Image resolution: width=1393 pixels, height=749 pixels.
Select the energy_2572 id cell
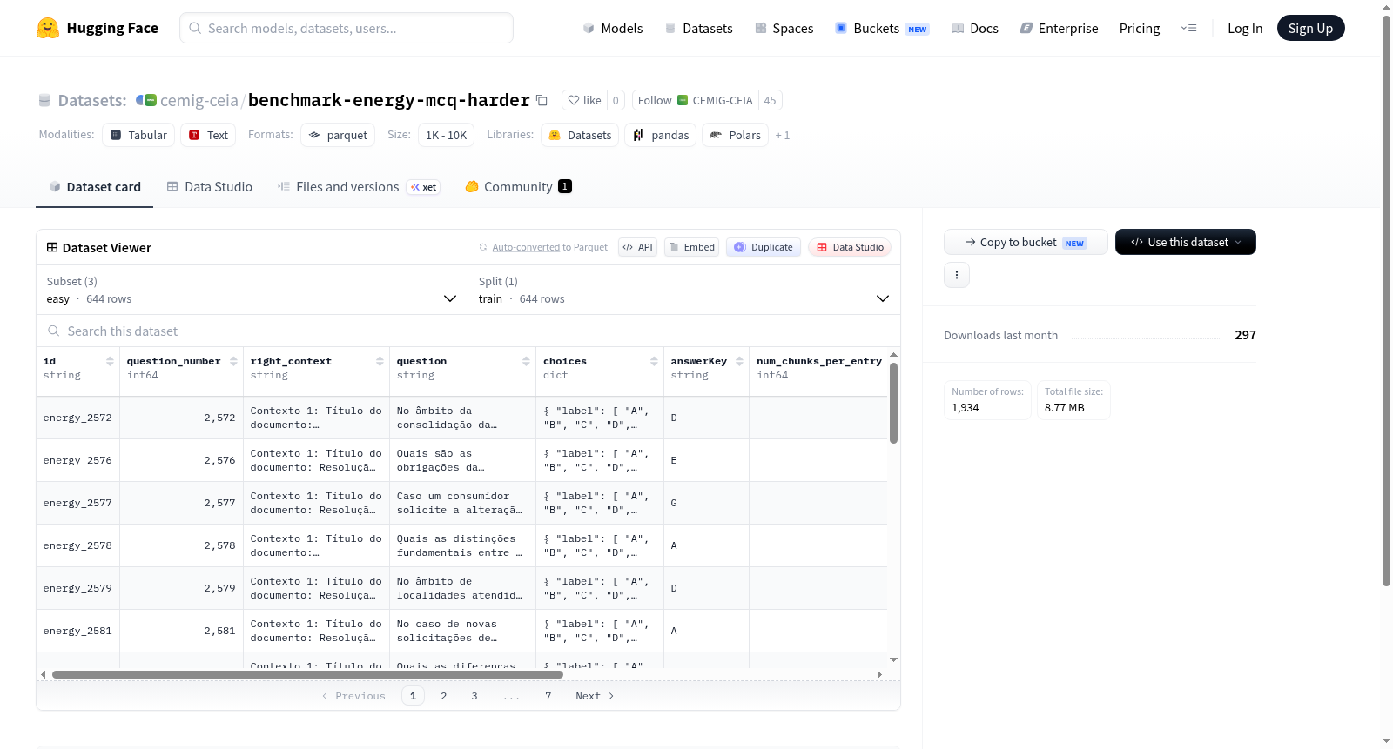click(77, 418)
